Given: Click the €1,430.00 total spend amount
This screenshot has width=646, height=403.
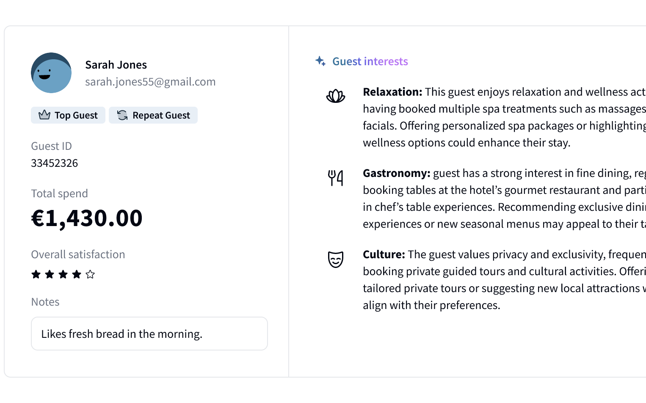Looking at the screenshot, I should [87, 218].
